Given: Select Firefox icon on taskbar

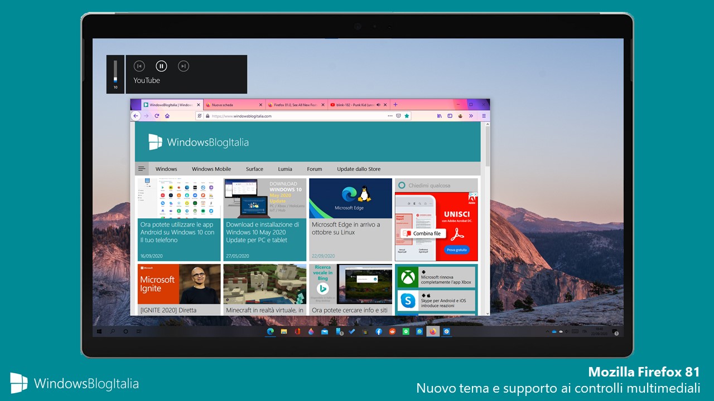Looking at the screenshot, I should 433,331.
